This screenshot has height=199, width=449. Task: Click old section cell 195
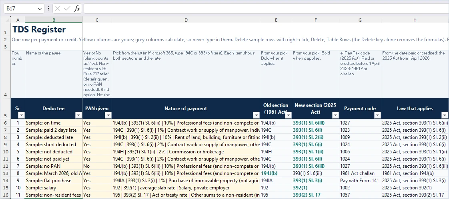click(276, 195)
